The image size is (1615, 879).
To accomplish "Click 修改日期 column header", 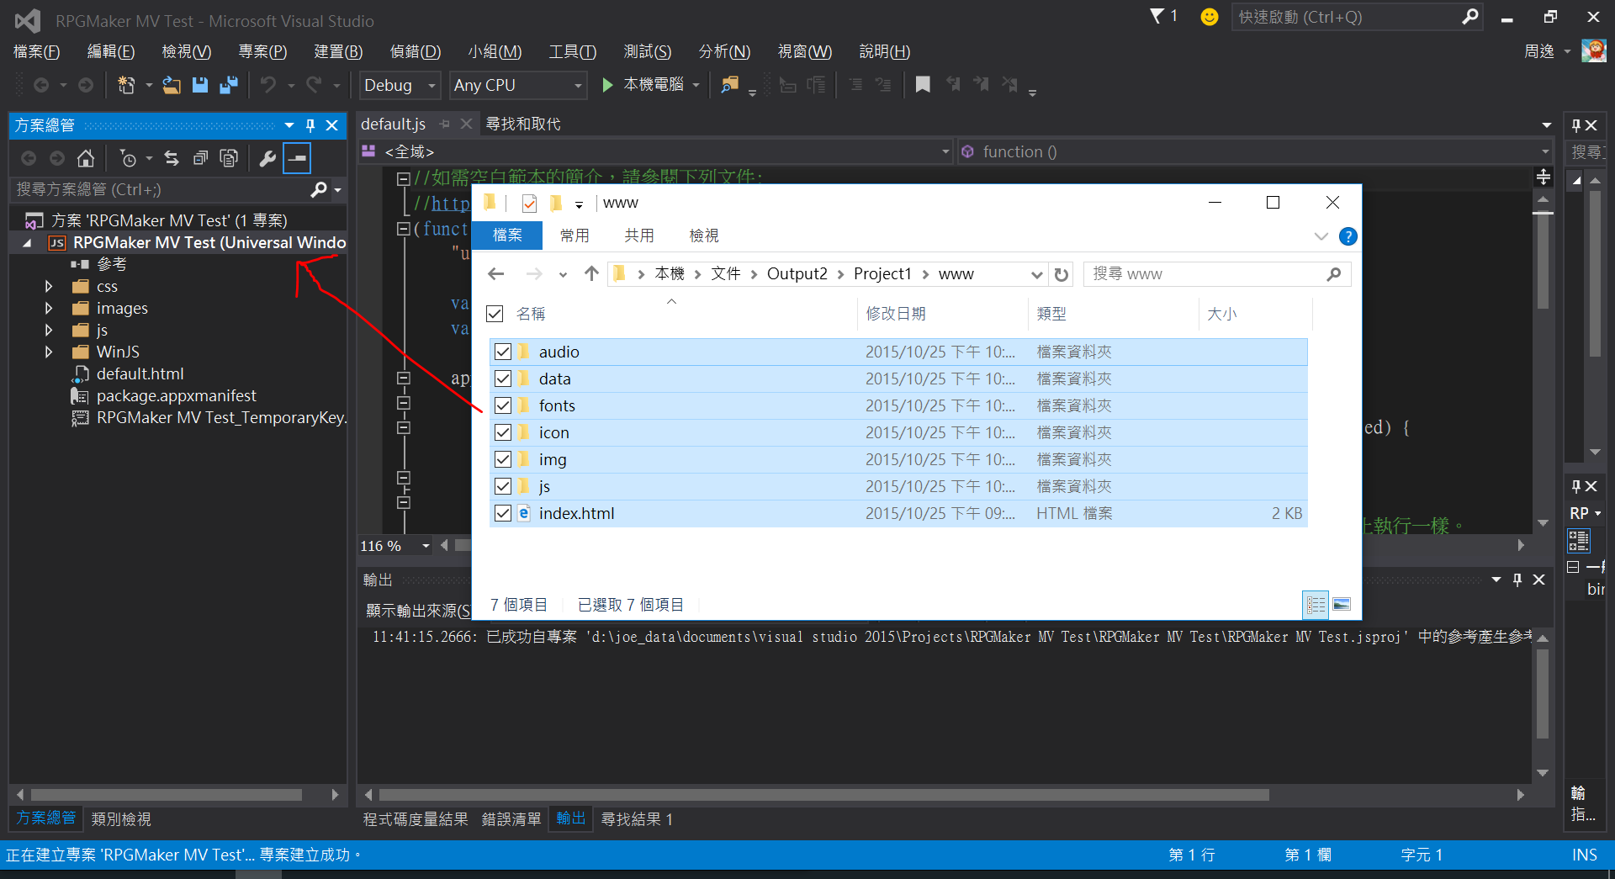I will point(895,314).
